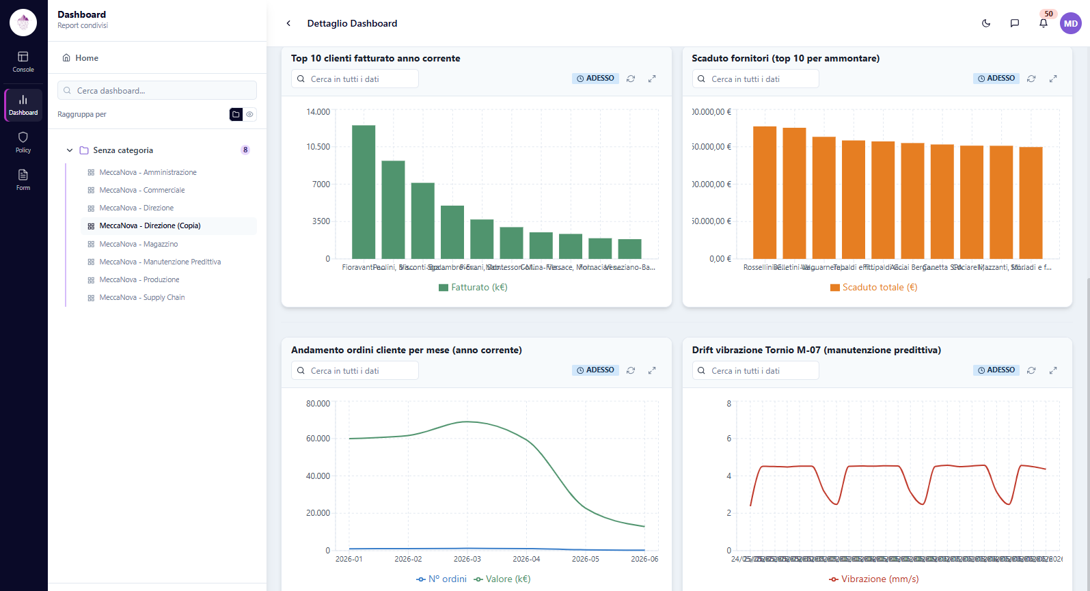Screen dimensions: 1090x591
Task: Toggle dark mode with the moon icon
Action: [x=986, y=23]
